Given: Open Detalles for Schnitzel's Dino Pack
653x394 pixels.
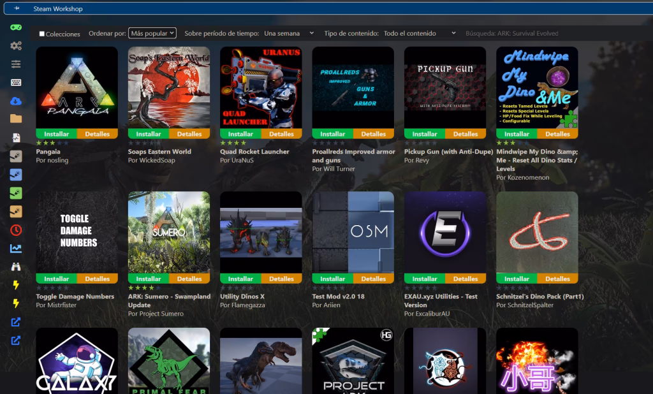Looking at the screenshot, I should pos(557,279).
